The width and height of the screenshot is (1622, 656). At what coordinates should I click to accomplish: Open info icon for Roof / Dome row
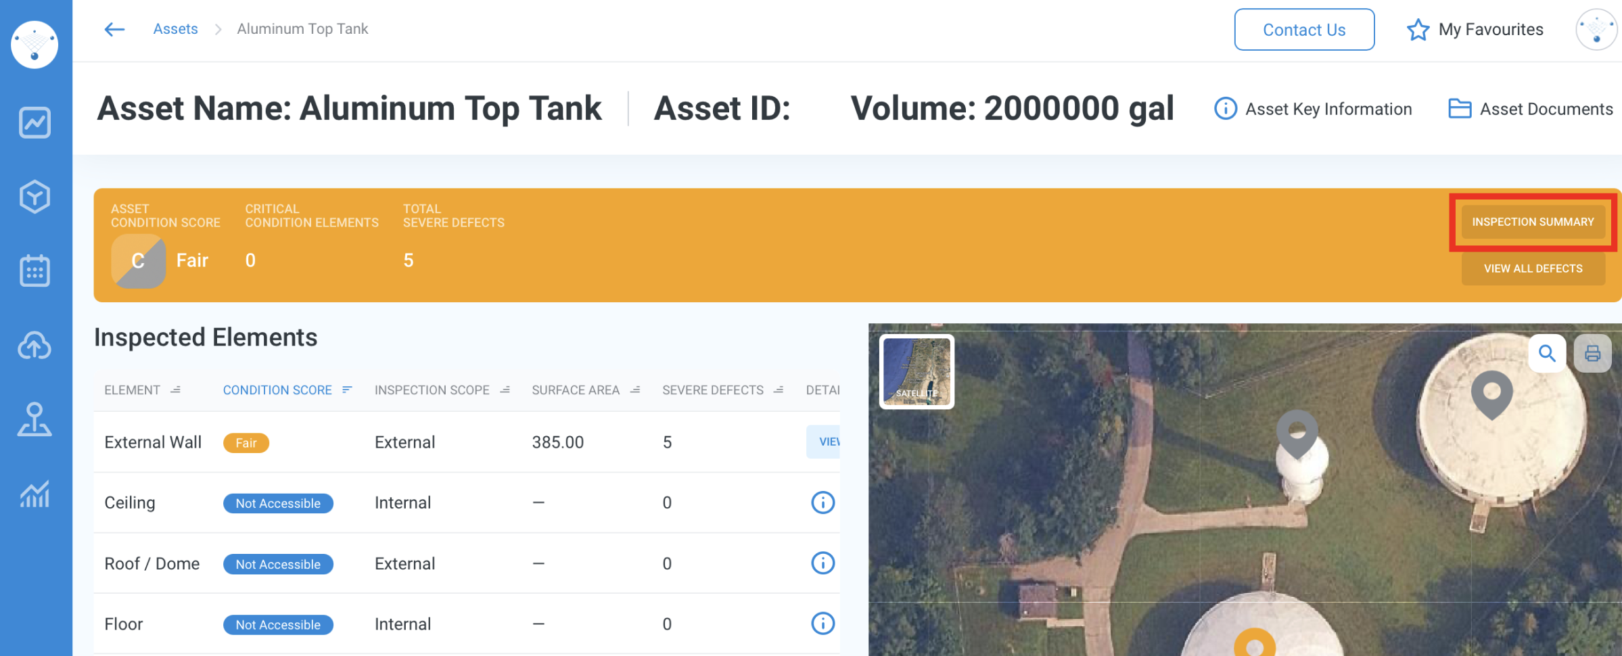point(822,563)
